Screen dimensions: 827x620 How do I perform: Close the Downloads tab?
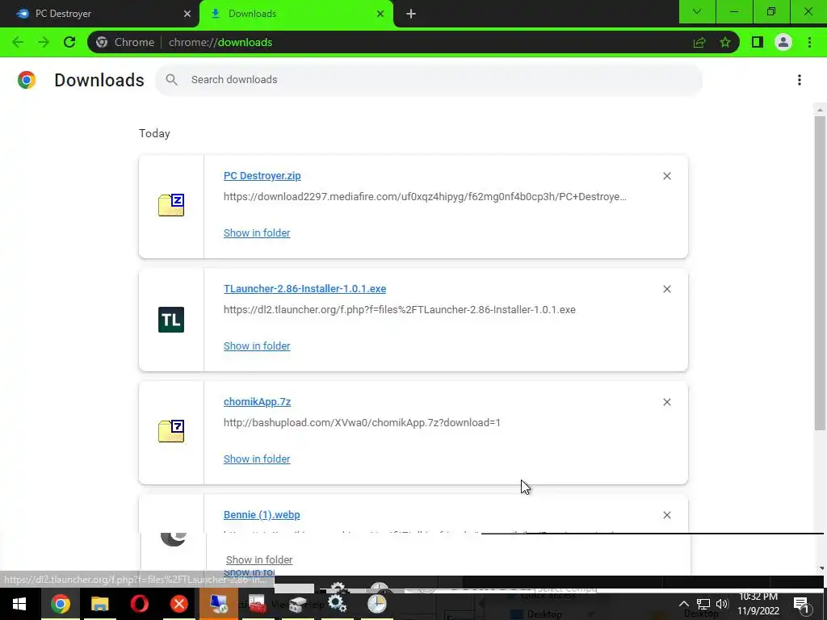click(x=380, y=14)
